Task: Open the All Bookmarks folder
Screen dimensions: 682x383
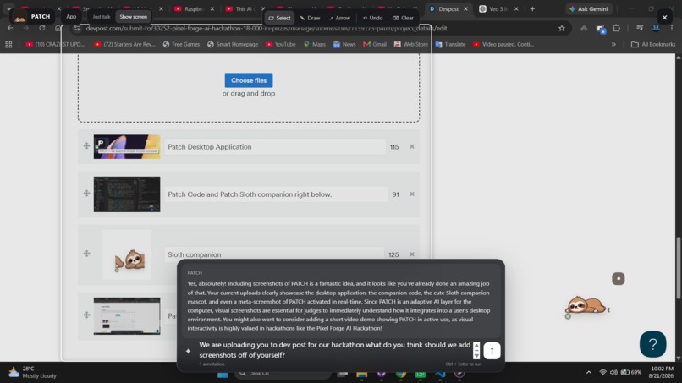Action: click(x=653, y=44)
